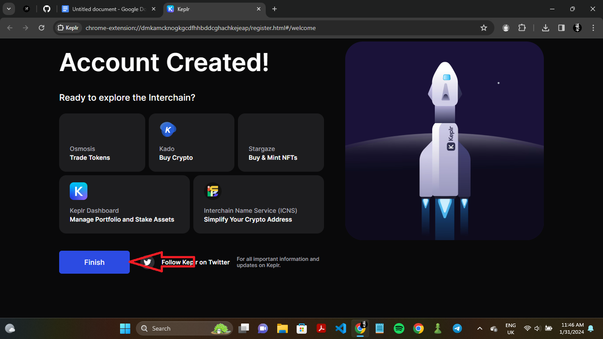Open the Osmosis Trade Tokens card
Screen dimensions: 603x339
point(102,143)
